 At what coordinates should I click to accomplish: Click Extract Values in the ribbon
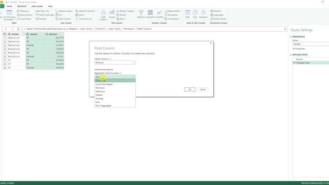tap(218, 19)
